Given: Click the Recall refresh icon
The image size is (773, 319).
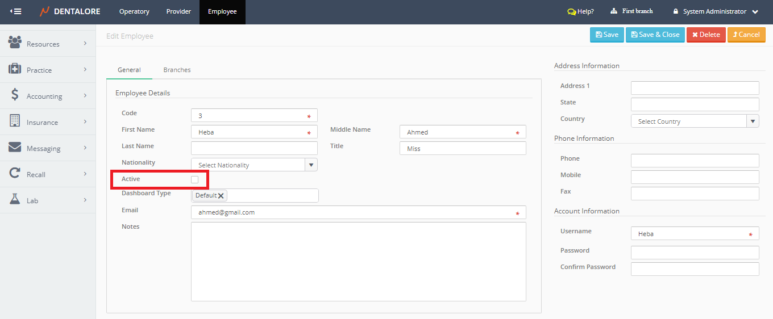Looking at the screenshot, I should [x=15, y=174].
